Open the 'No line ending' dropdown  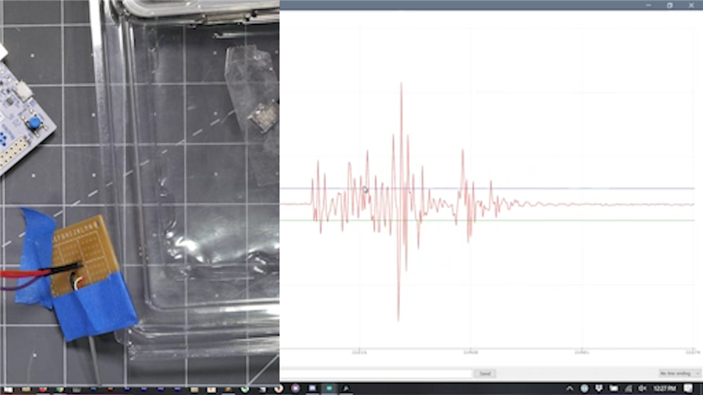tap(679, 374)
